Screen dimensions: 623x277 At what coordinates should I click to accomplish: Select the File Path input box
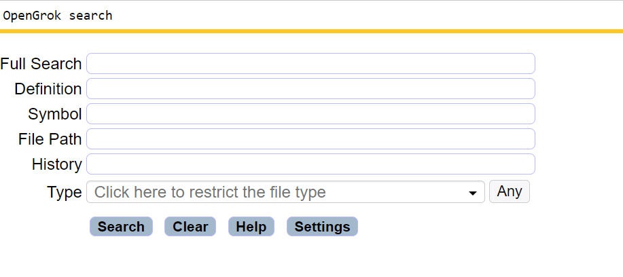(310, 139)
